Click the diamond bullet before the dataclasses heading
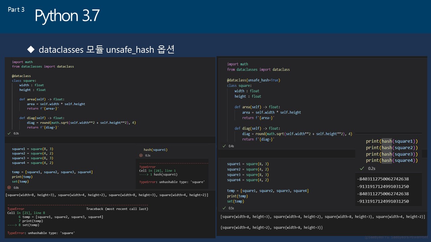The image size is (431, 242). click(31, 50)
